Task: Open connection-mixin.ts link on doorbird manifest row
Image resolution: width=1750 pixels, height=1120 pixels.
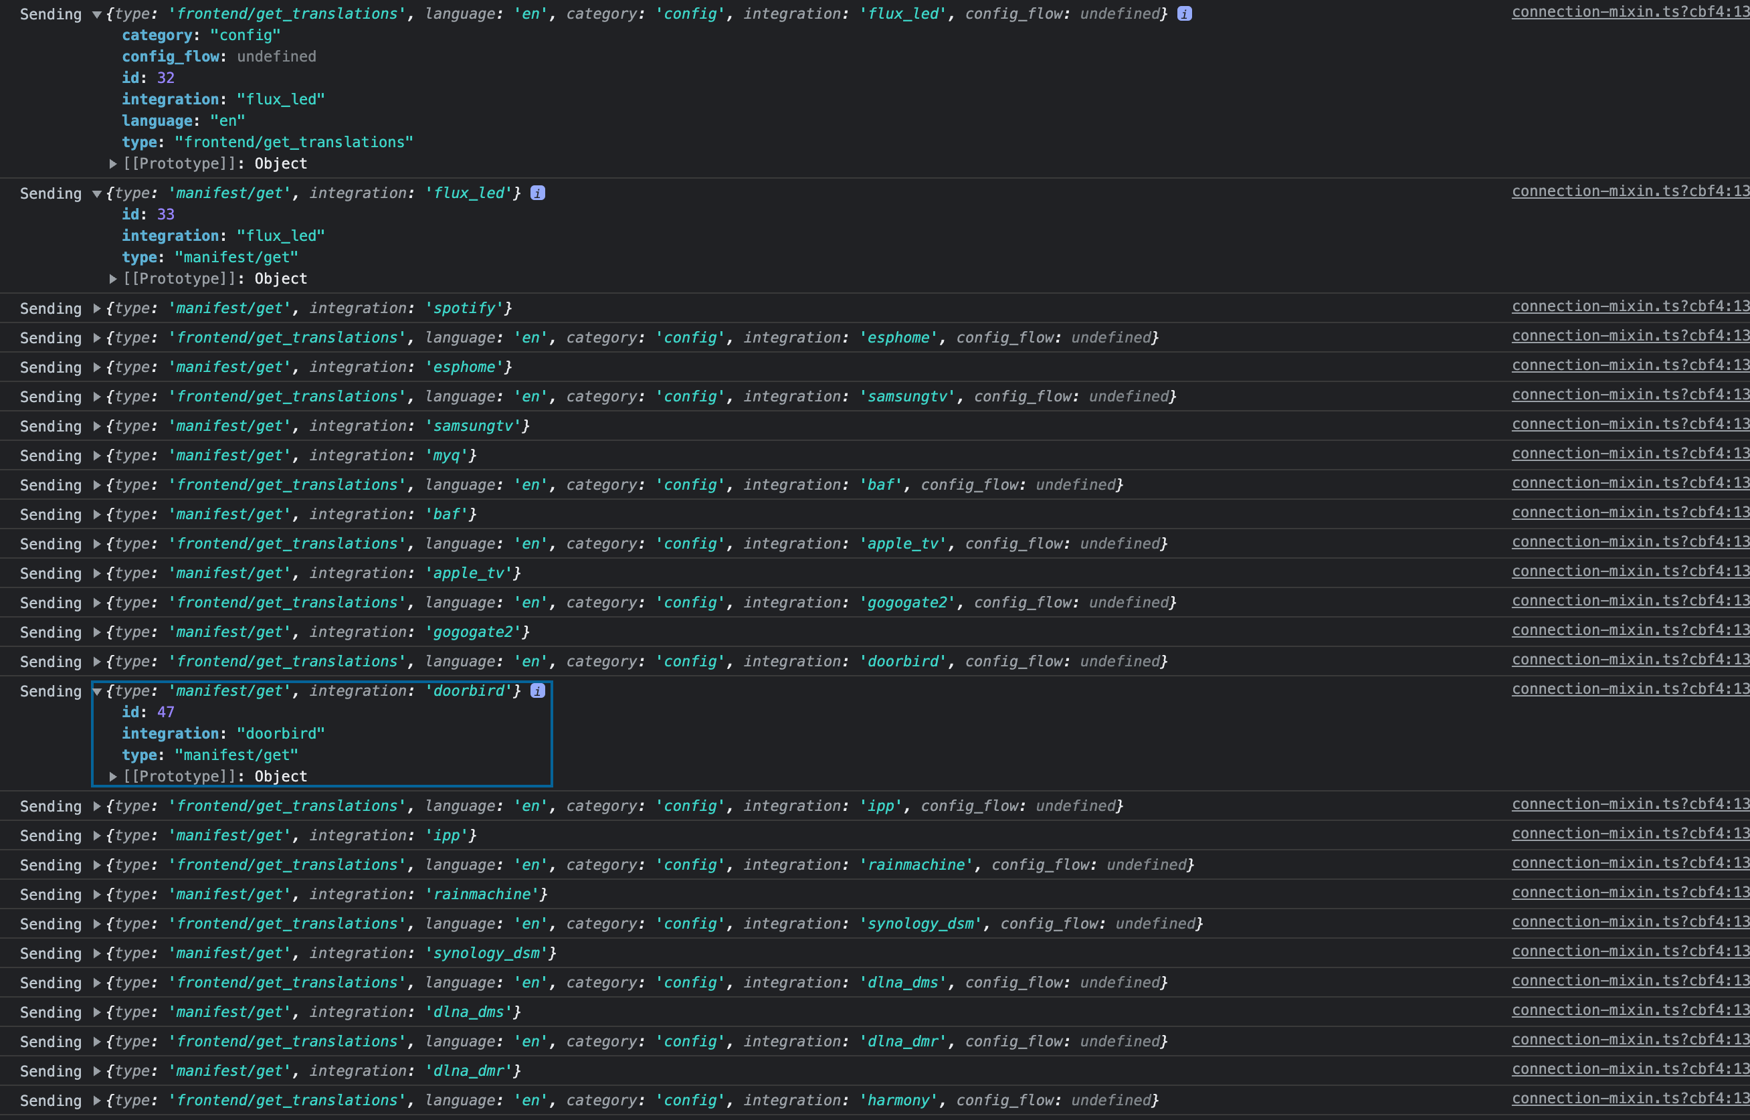Action: (x=1630, y=689)
